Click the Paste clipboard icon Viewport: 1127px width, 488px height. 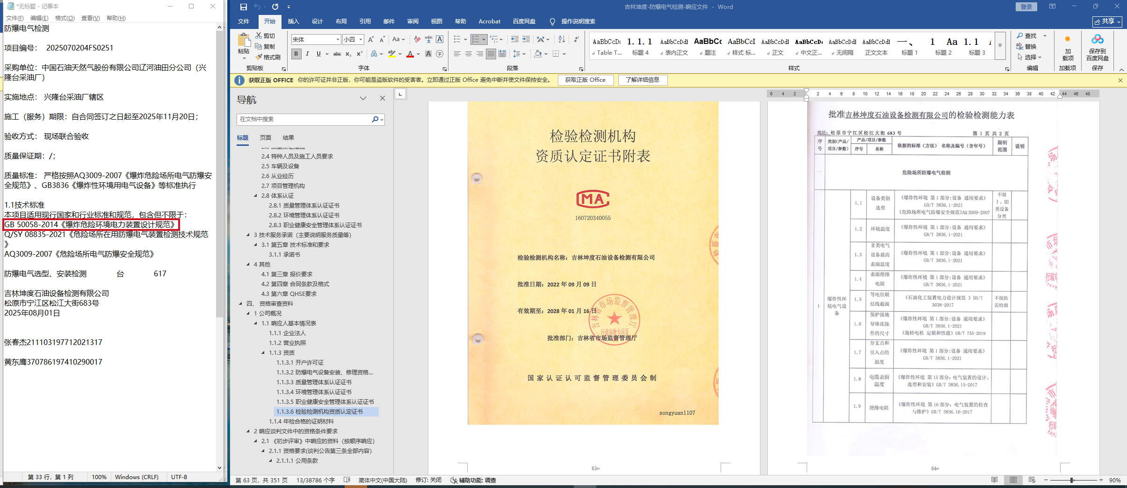click(x=244, y=40)
